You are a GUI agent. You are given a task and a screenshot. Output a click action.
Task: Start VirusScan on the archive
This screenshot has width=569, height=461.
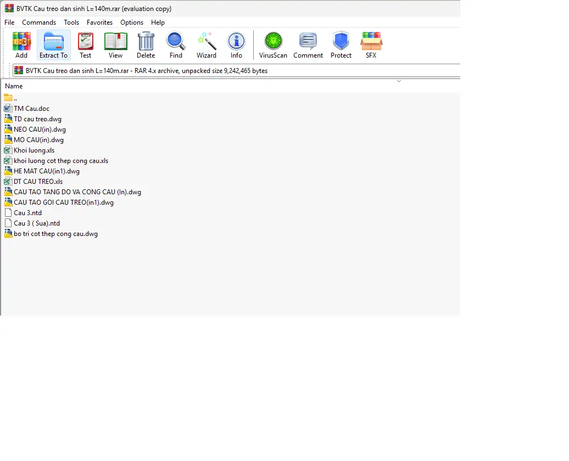click(x=273, y=44)
